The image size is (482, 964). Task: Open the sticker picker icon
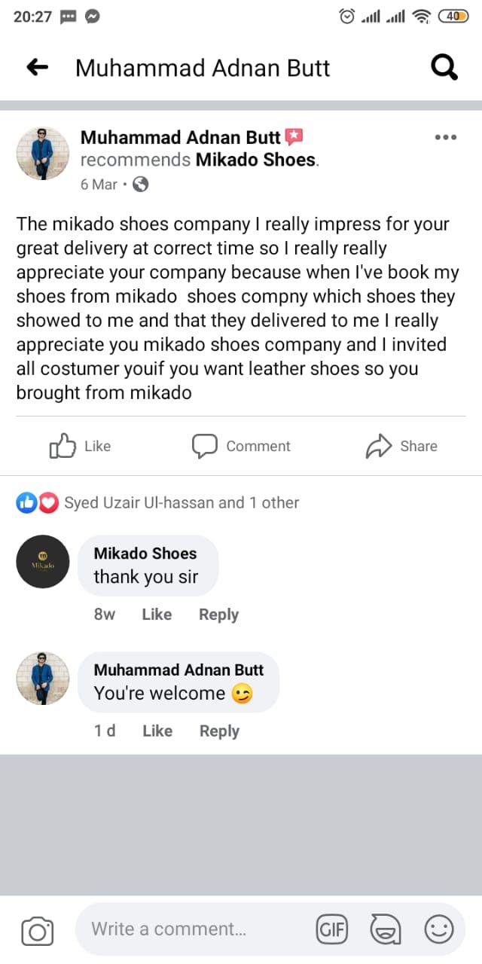click(385, 929)
